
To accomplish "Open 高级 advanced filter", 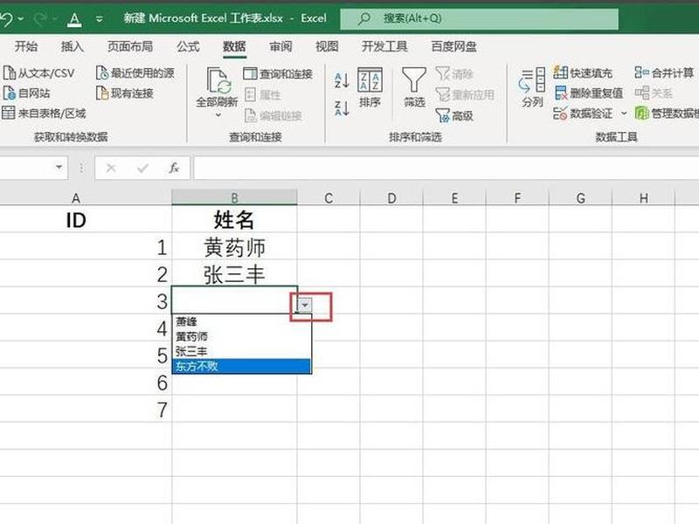I will 454,116.
